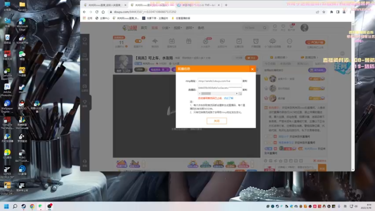Toggle the live broadcast on/off switch

[x=138, y=41]
